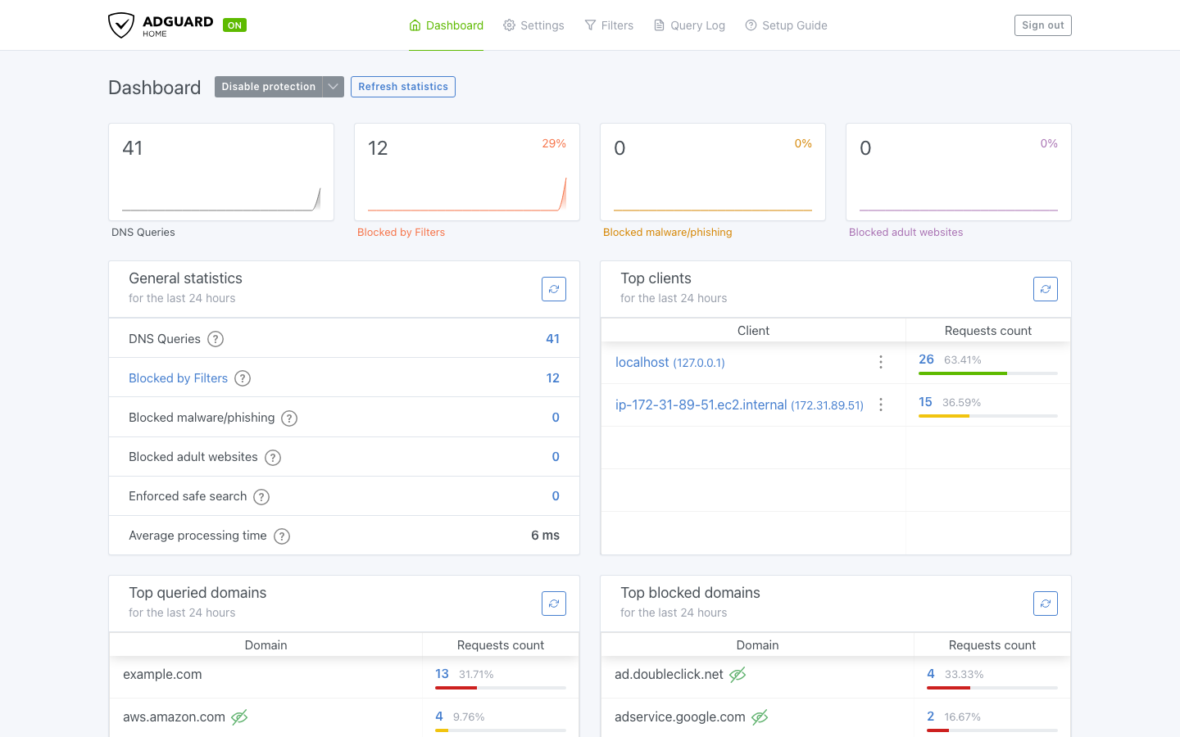1180x737 pixels.
Task: Open the localhost client link
Action: [670, 362]
